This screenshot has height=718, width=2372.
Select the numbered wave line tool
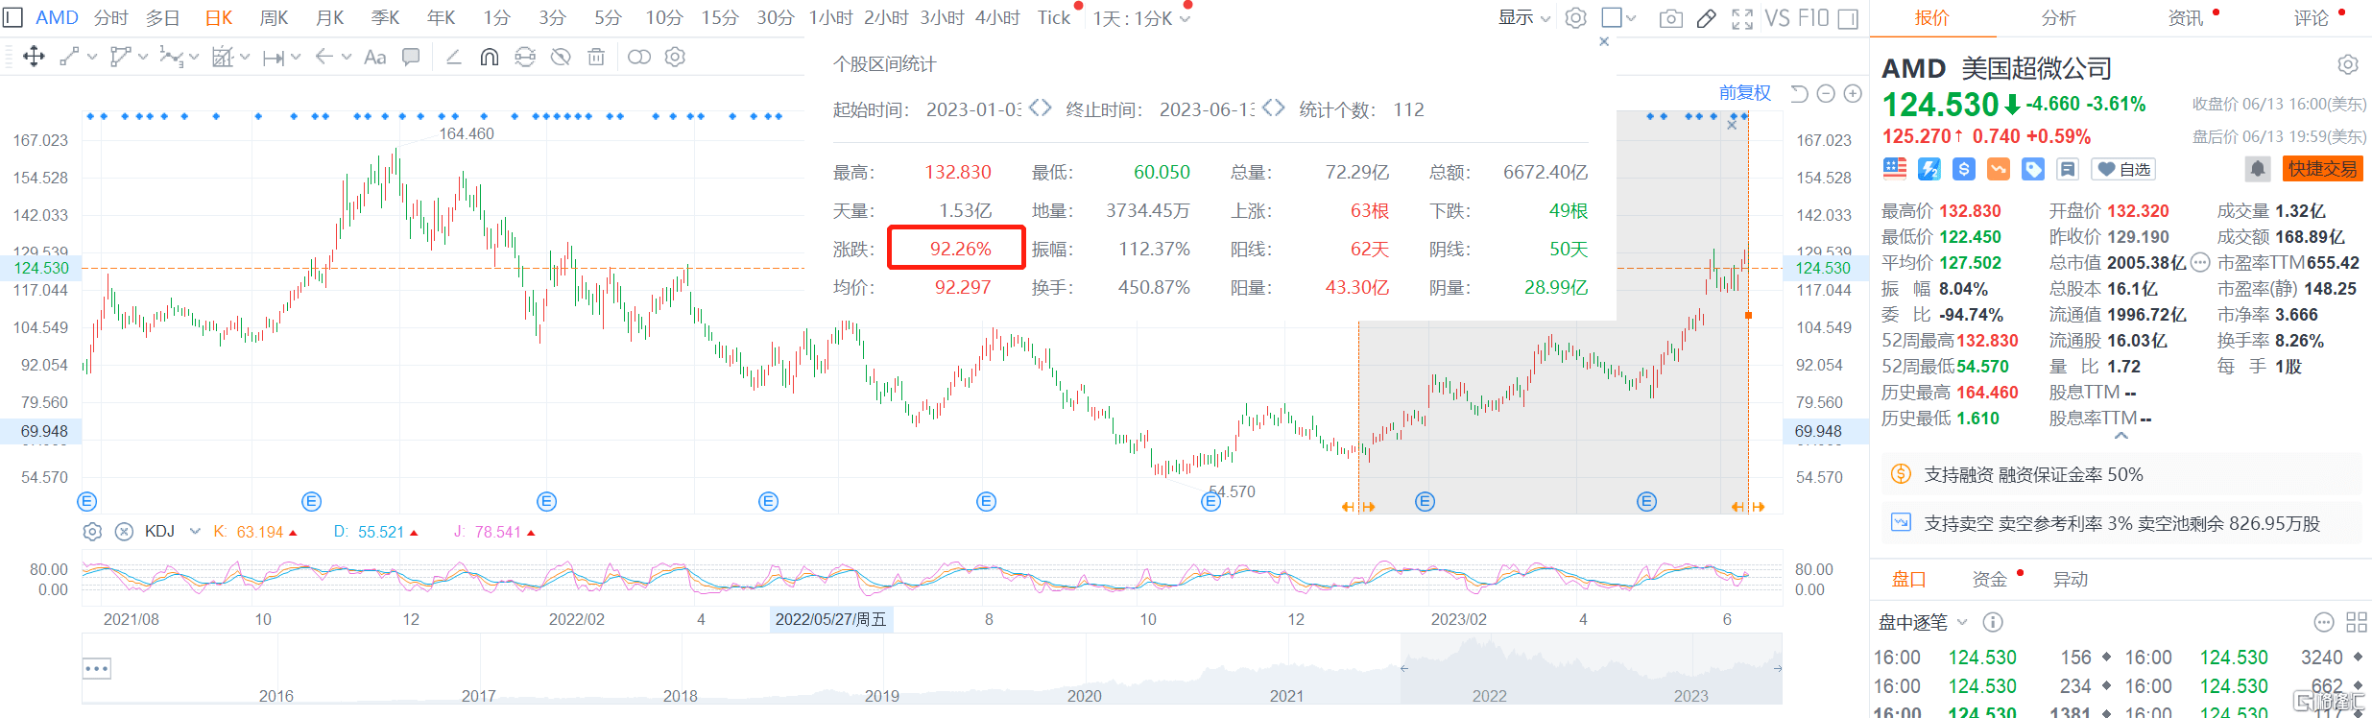point(171,57)
